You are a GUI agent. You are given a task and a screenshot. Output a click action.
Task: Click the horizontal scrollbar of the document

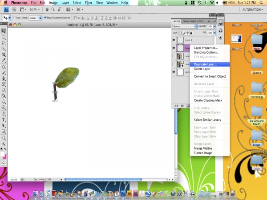(103, 180)
